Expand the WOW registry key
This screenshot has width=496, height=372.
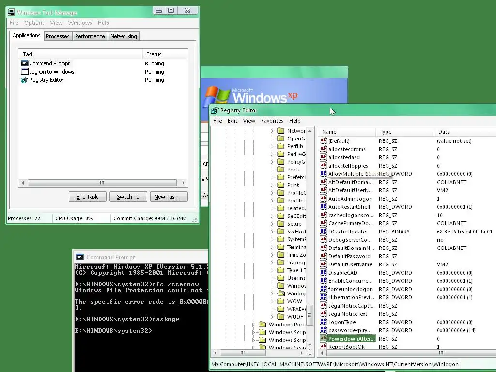[272, 301]
